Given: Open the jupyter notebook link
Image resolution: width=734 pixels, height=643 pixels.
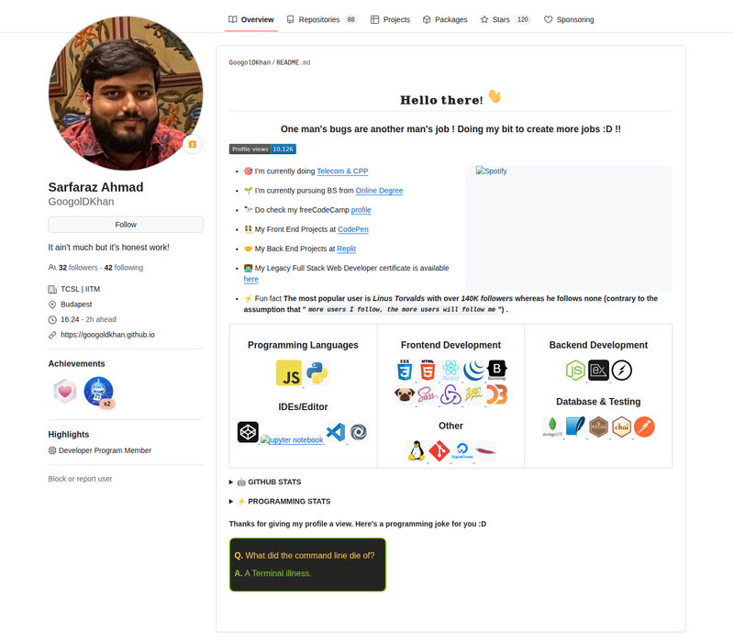Looking at the screenshot, I should (x=292, y=440).
